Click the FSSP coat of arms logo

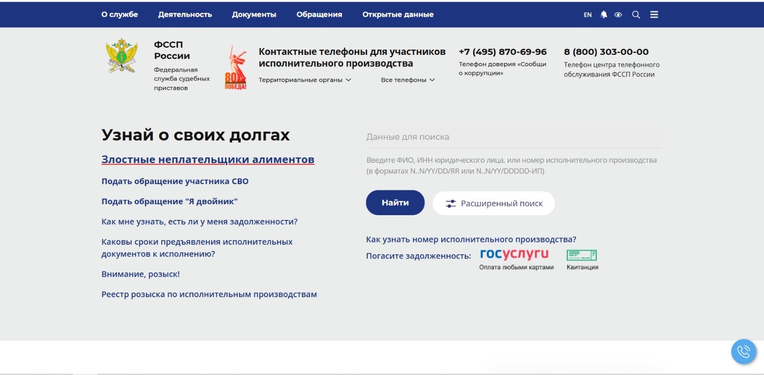pos(122,56)
